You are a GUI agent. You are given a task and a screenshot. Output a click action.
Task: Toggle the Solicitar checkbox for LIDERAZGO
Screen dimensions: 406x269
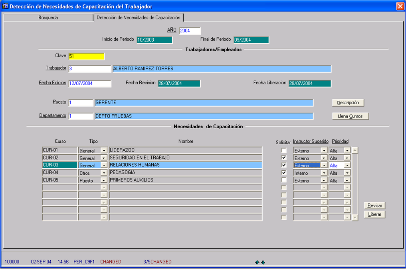click(x=284, y=150)
